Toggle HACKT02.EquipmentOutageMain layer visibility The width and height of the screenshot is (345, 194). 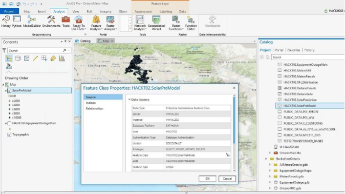tap(9, 123)
